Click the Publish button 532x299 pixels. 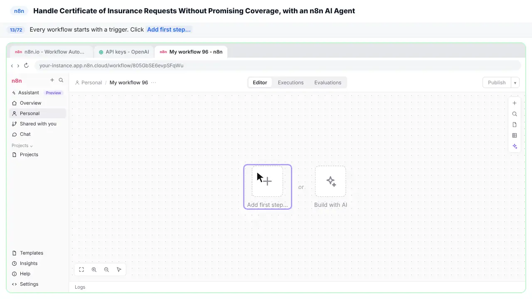[497, 83]
